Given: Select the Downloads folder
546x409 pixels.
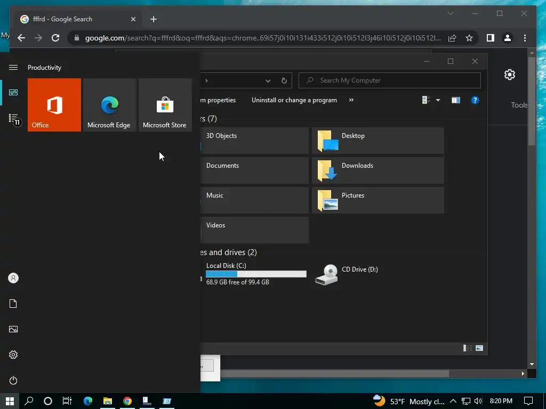Looking at the screenshot, I should 378,170.
